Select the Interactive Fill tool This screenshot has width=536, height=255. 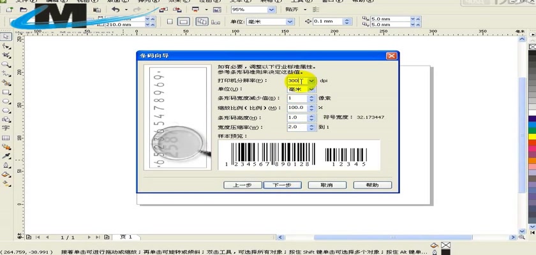(6, 184)
